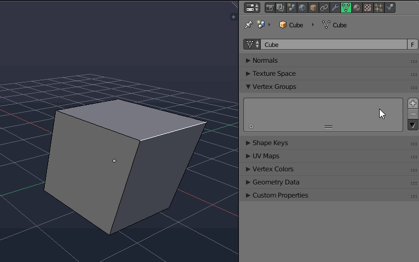Click the Geometry Data panel drag grip
This screenshot has width=419, height=262.
(414, 183)
